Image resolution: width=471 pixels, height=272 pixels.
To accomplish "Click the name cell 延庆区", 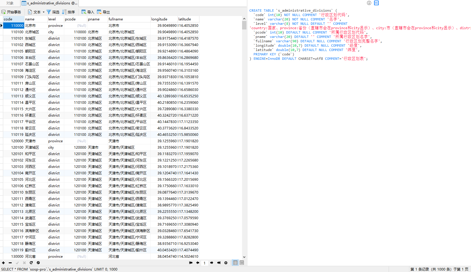I will point(36,135).
